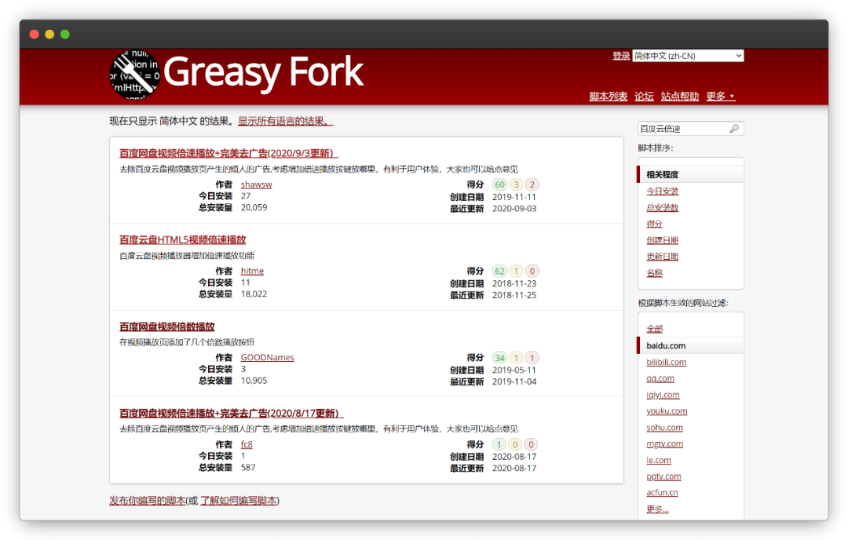This screenshot has width=848, height=540.
Task: Show more sites via 更多... link
Action: (x=657, y=509)
